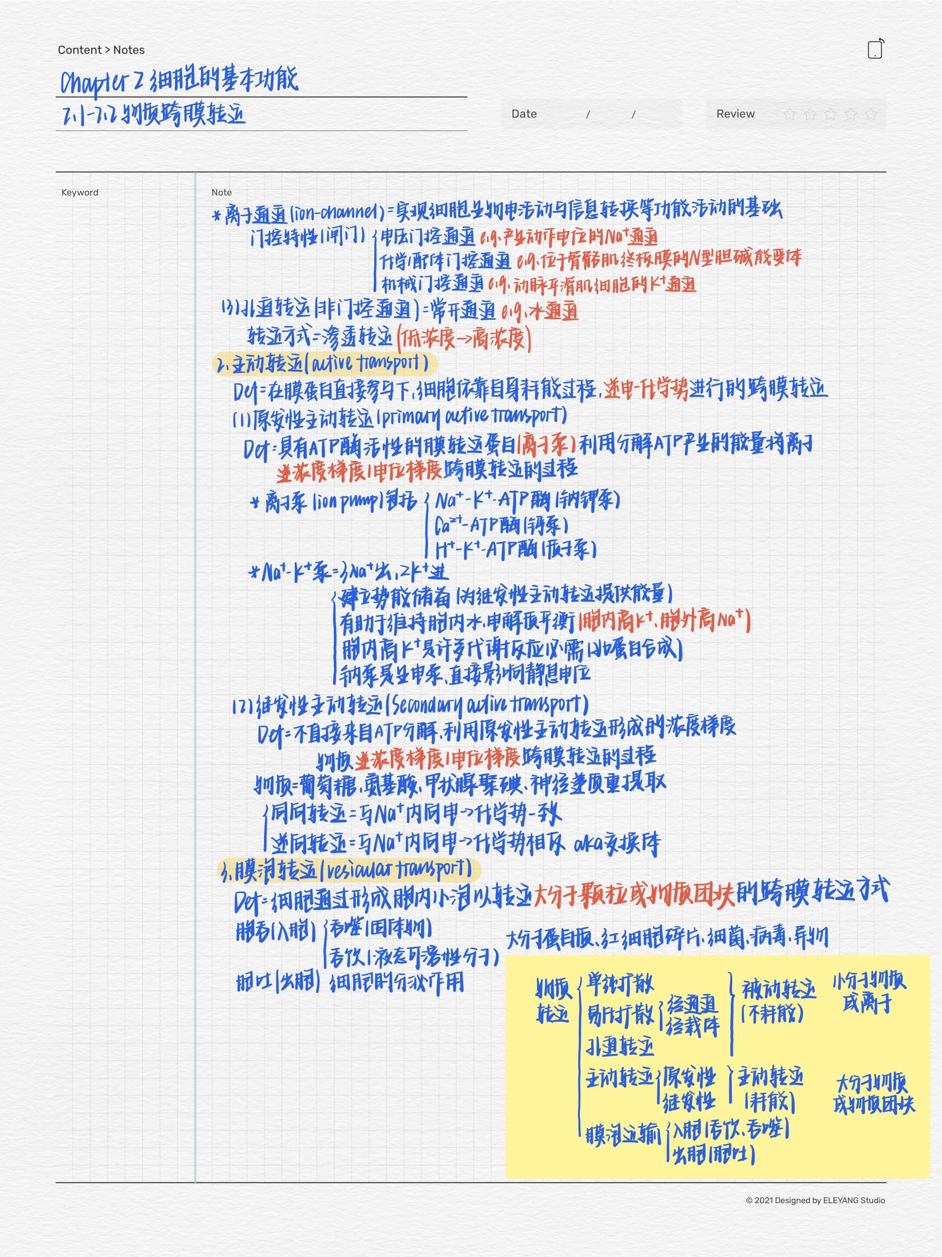Set Review rating to four stars

(x=850, y=114)
